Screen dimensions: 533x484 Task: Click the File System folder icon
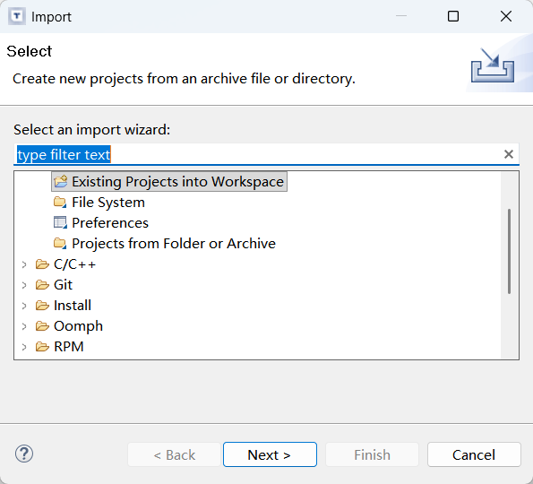pyautogui.click(x=60, y=202)
